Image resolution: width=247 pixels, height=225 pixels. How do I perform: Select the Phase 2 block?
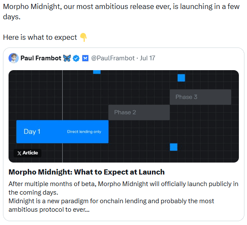(139, 112)
